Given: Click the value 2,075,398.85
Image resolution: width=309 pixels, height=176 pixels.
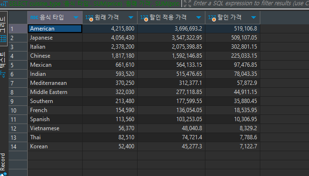Looking at the screenshot, I should [187, 47].
